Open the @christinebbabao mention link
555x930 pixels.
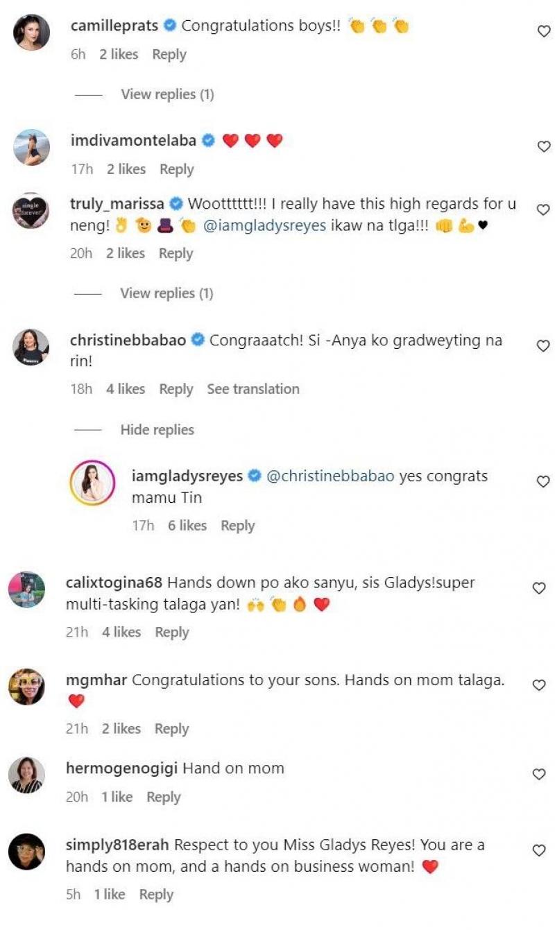(x=330, y=476)
